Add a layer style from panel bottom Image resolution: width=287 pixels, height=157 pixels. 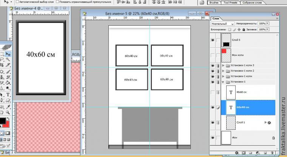pos(236,153)
